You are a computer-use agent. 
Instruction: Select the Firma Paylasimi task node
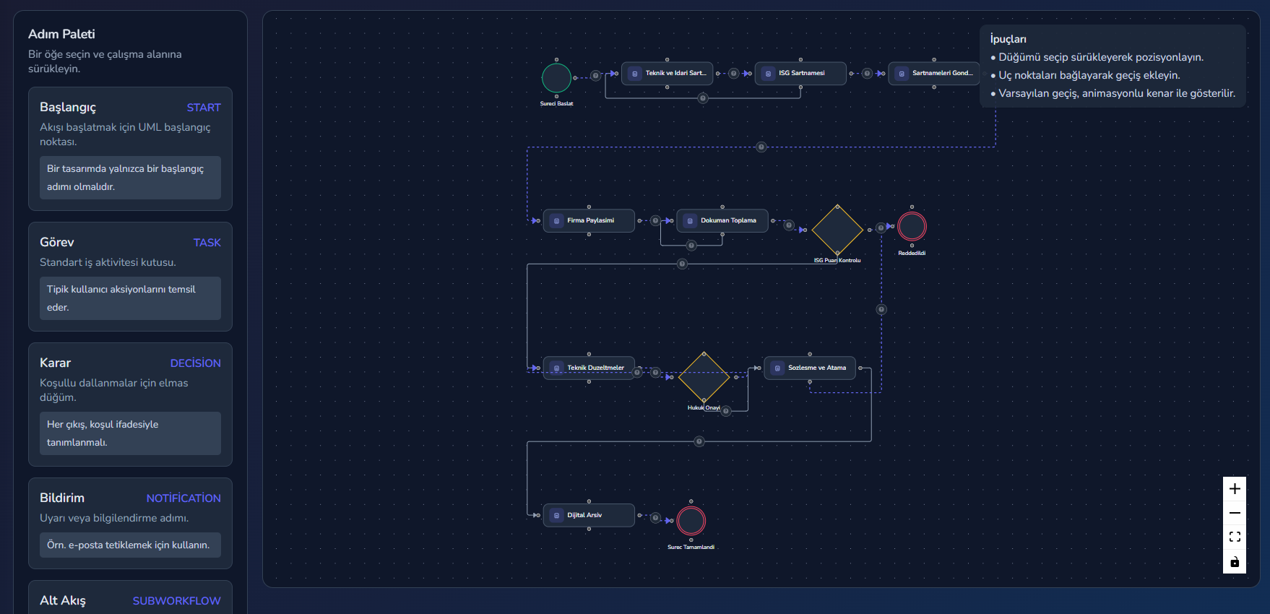tap(589, 220)
